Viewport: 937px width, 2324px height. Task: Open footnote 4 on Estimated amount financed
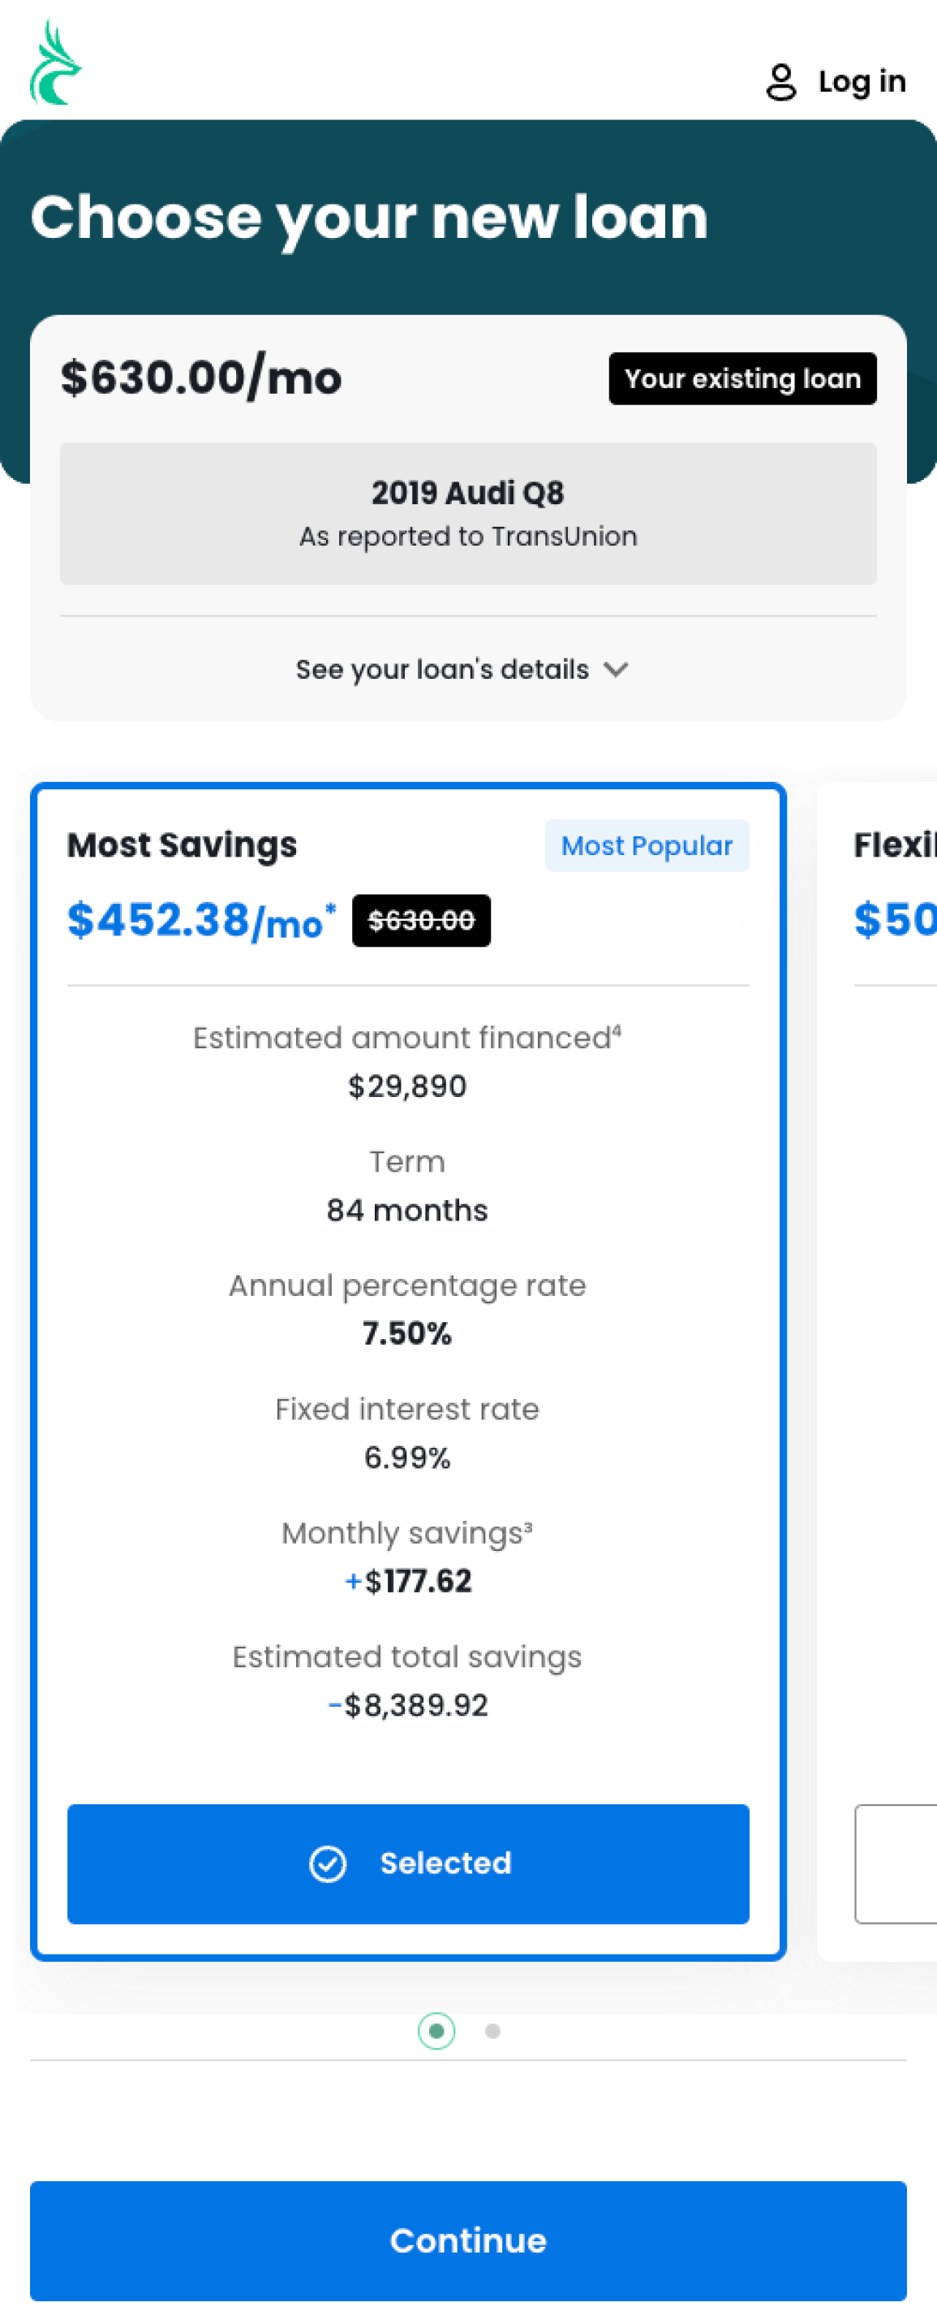point(617,1030)
